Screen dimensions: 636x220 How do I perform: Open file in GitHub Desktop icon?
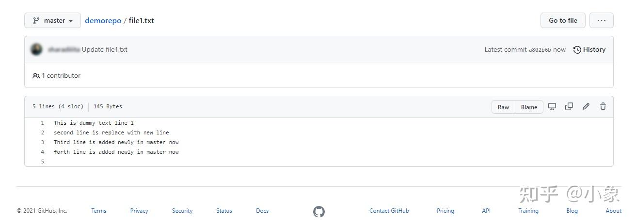(552, 107)
